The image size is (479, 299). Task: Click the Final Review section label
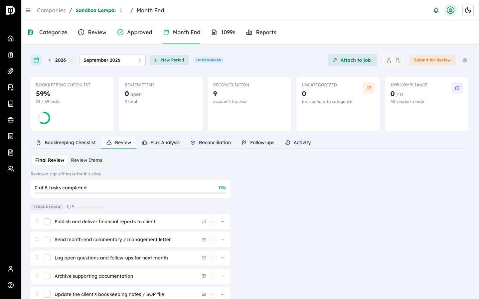click(x=47, y=207)
